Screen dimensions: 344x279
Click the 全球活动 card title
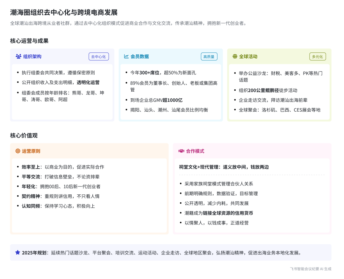248,57
